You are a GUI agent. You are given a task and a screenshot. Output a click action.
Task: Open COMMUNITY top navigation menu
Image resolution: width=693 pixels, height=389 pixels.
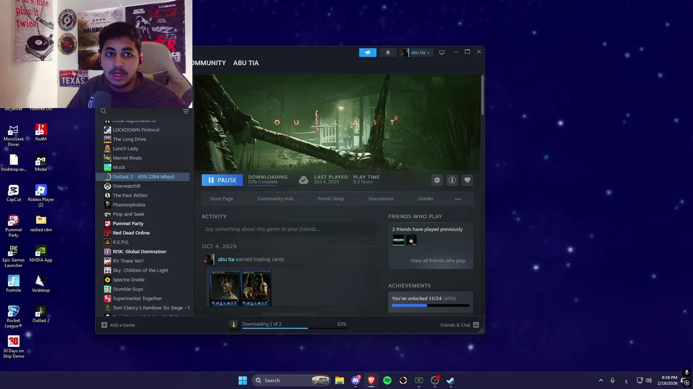(209, 63)
